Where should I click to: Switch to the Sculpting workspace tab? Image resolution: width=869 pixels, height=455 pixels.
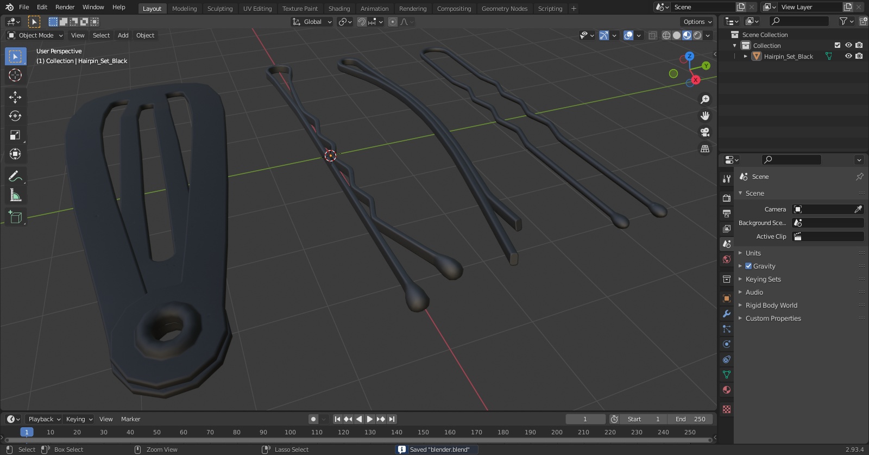coord(220,9)
